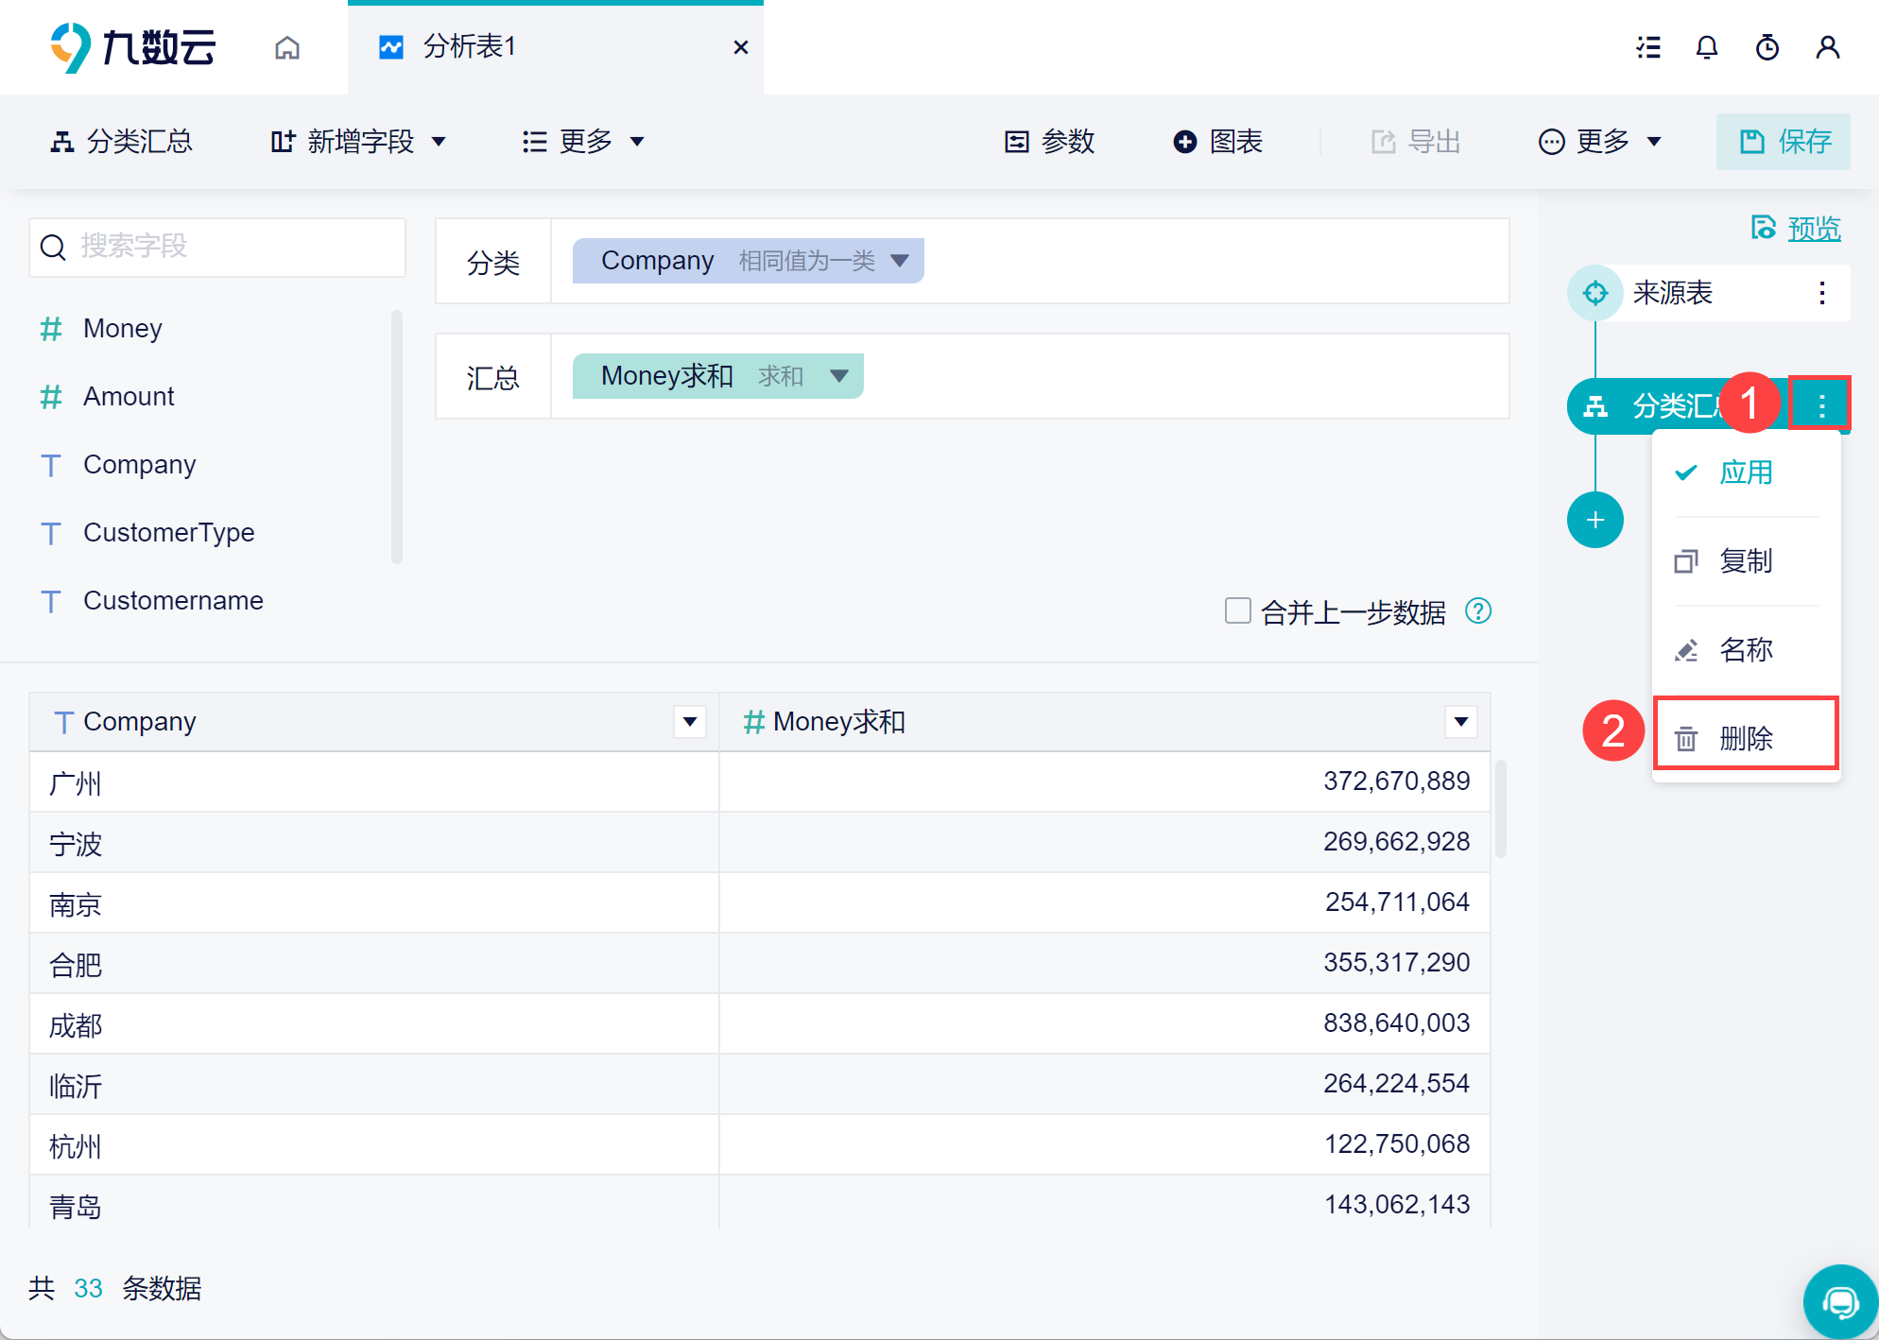Click help icon beside merge option
The image size is (1879, 1340).
(1478, 611)
